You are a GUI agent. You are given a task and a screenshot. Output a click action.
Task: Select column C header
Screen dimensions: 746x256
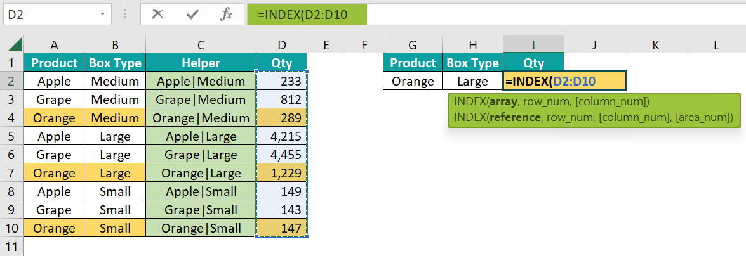tap(201, 45)
